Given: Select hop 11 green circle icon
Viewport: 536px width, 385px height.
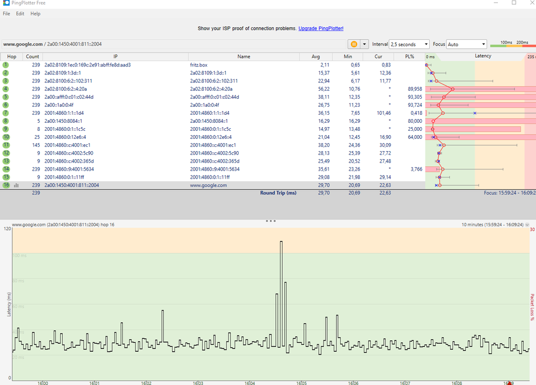Looking at the screenshot, I should [6, 145].
